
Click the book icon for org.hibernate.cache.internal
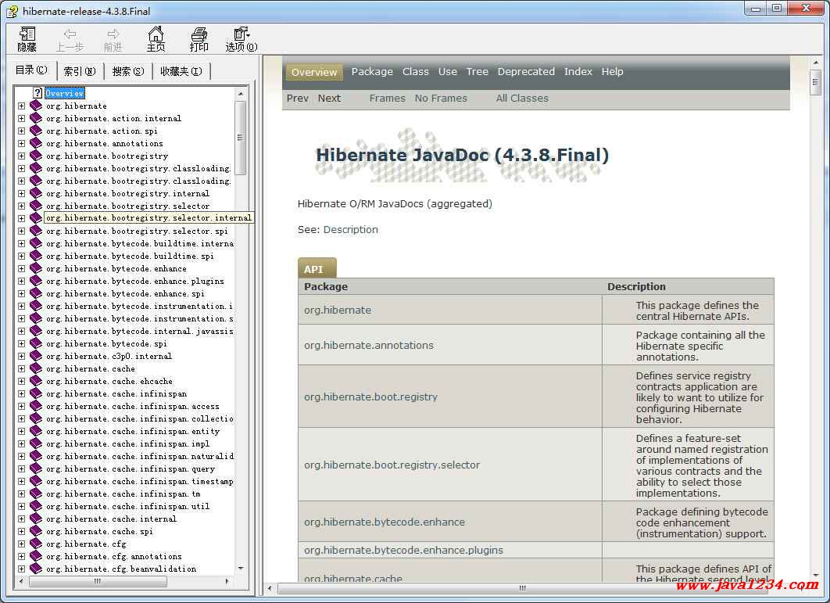[35, 519]
